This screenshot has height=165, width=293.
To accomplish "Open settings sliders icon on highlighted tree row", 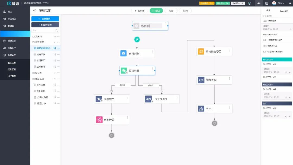I will 55,48.
